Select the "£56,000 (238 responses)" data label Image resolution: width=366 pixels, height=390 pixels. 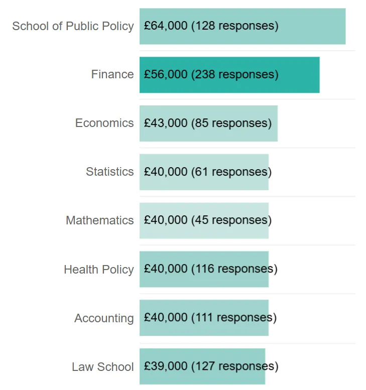pyautogui.click(x=211, y=74)
